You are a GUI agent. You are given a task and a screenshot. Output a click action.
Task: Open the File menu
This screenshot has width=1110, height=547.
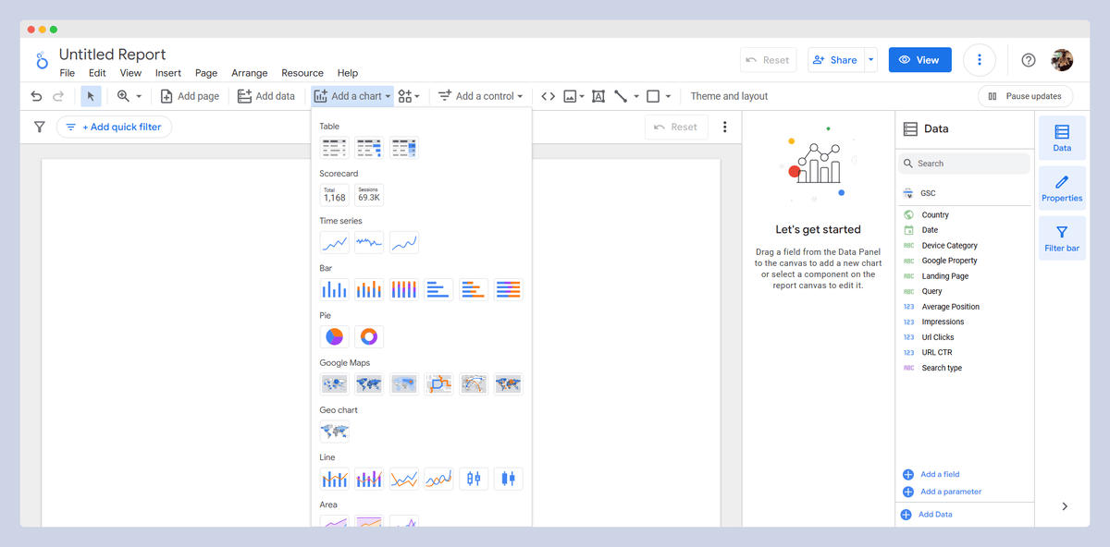tap(68, 73)
